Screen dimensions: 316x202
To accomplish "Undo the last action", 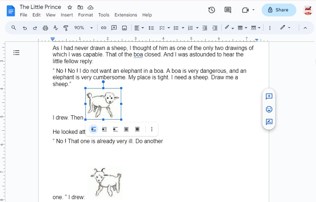I will click(x=25, y=28).
